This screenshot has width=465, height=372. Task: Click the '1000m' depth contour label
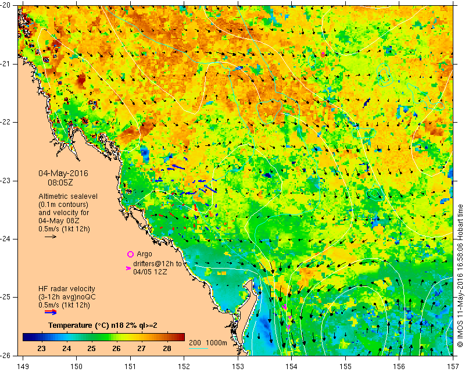[x=216, y=342]
